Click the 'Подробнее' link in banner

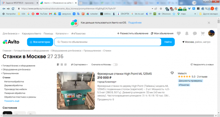135,23
